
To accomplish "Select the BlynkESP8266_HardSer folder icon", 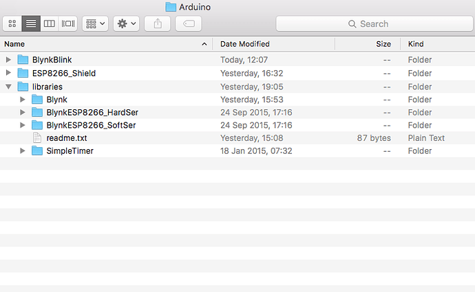I will 37,112.
